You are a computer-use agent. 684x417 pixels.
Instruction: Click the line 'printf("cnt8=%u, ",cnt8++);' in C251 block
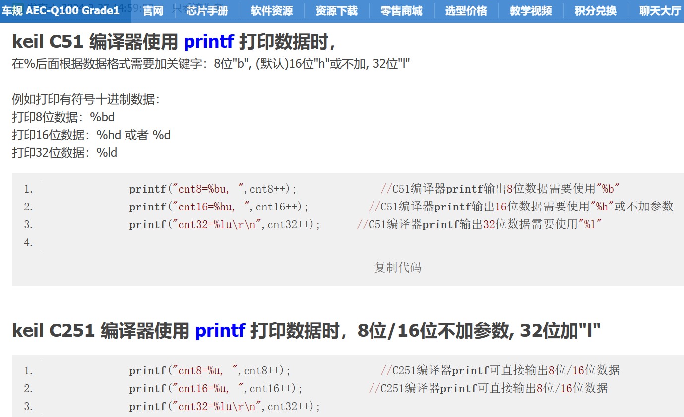coord(210,370)
